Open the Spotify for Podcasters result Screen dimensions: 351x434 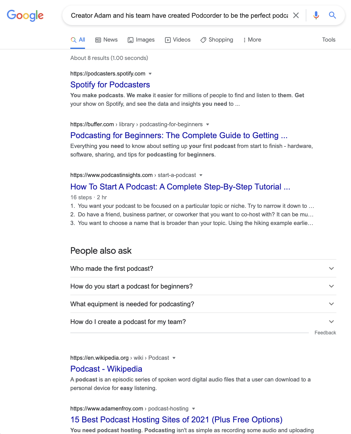[110, 85]
